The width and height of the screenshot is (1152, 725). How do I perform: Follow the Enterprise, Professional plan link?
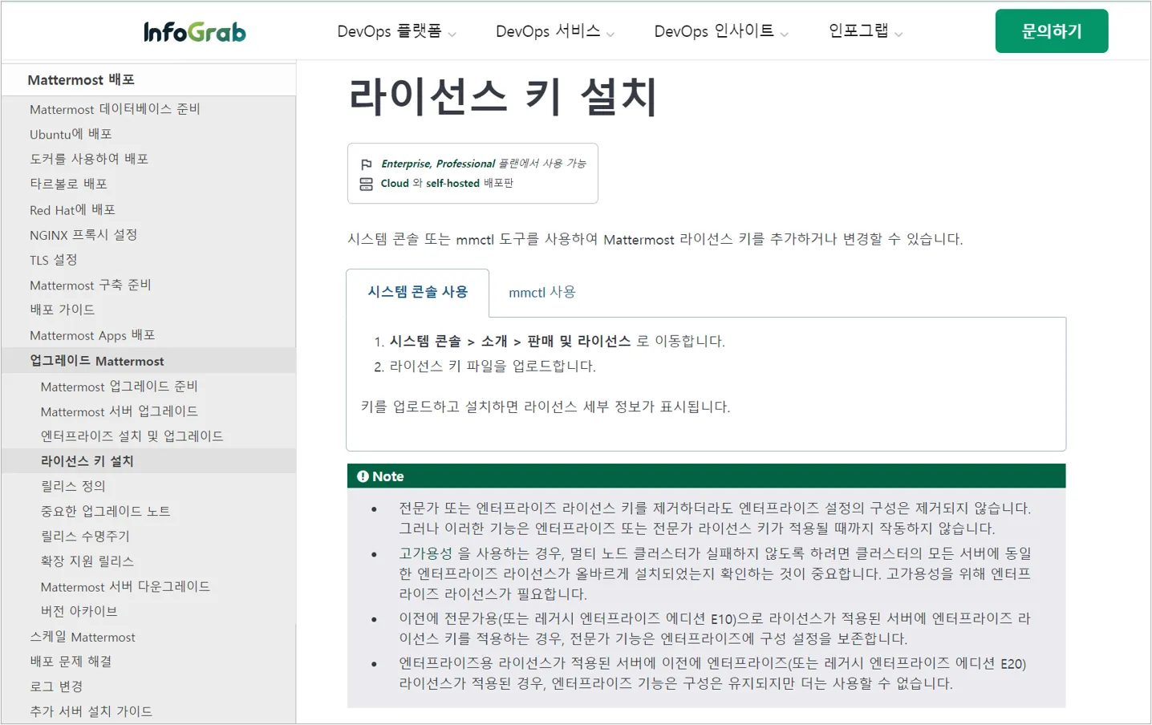tap(438, 164)
